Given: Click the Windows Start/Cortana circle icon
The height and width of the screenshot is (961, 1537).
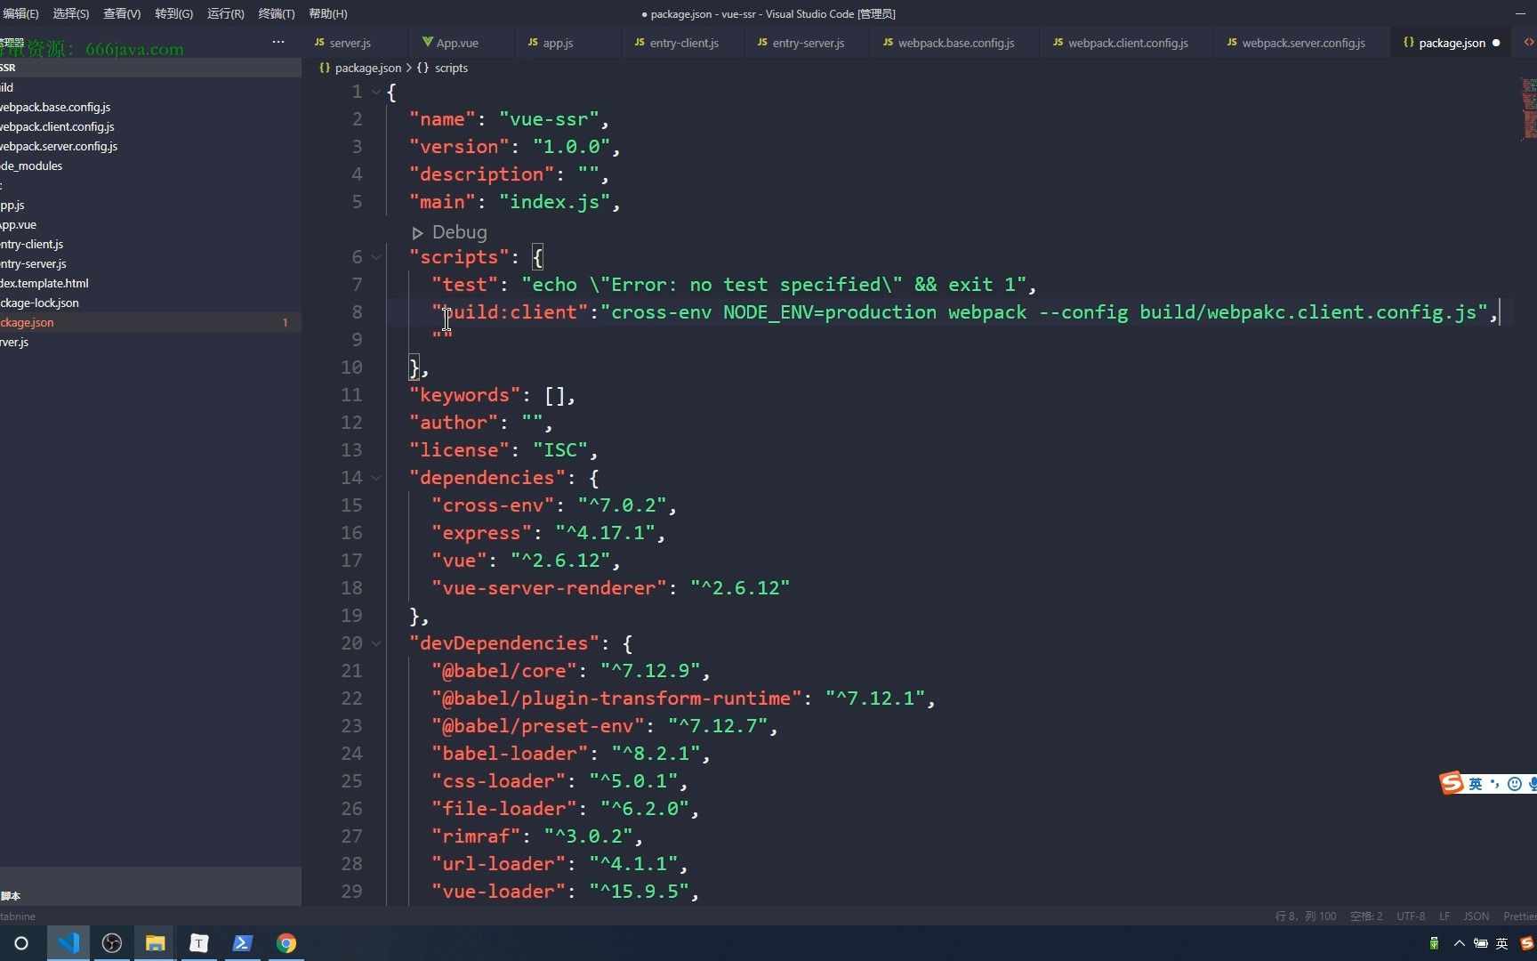Looking at the screenshot, I should (x=21, y=943).
